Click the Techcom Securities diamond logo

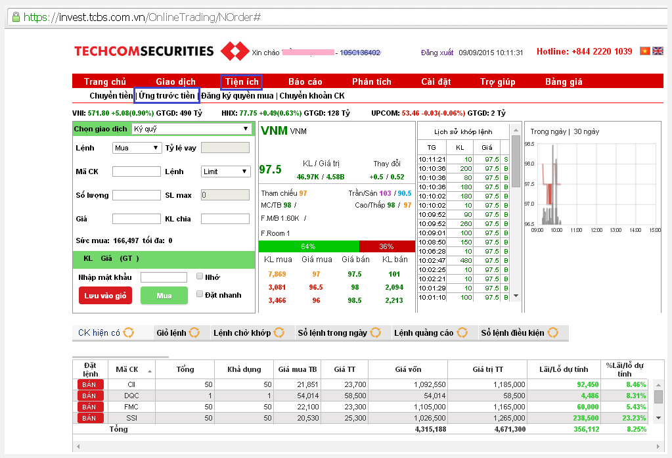point(235,51)
